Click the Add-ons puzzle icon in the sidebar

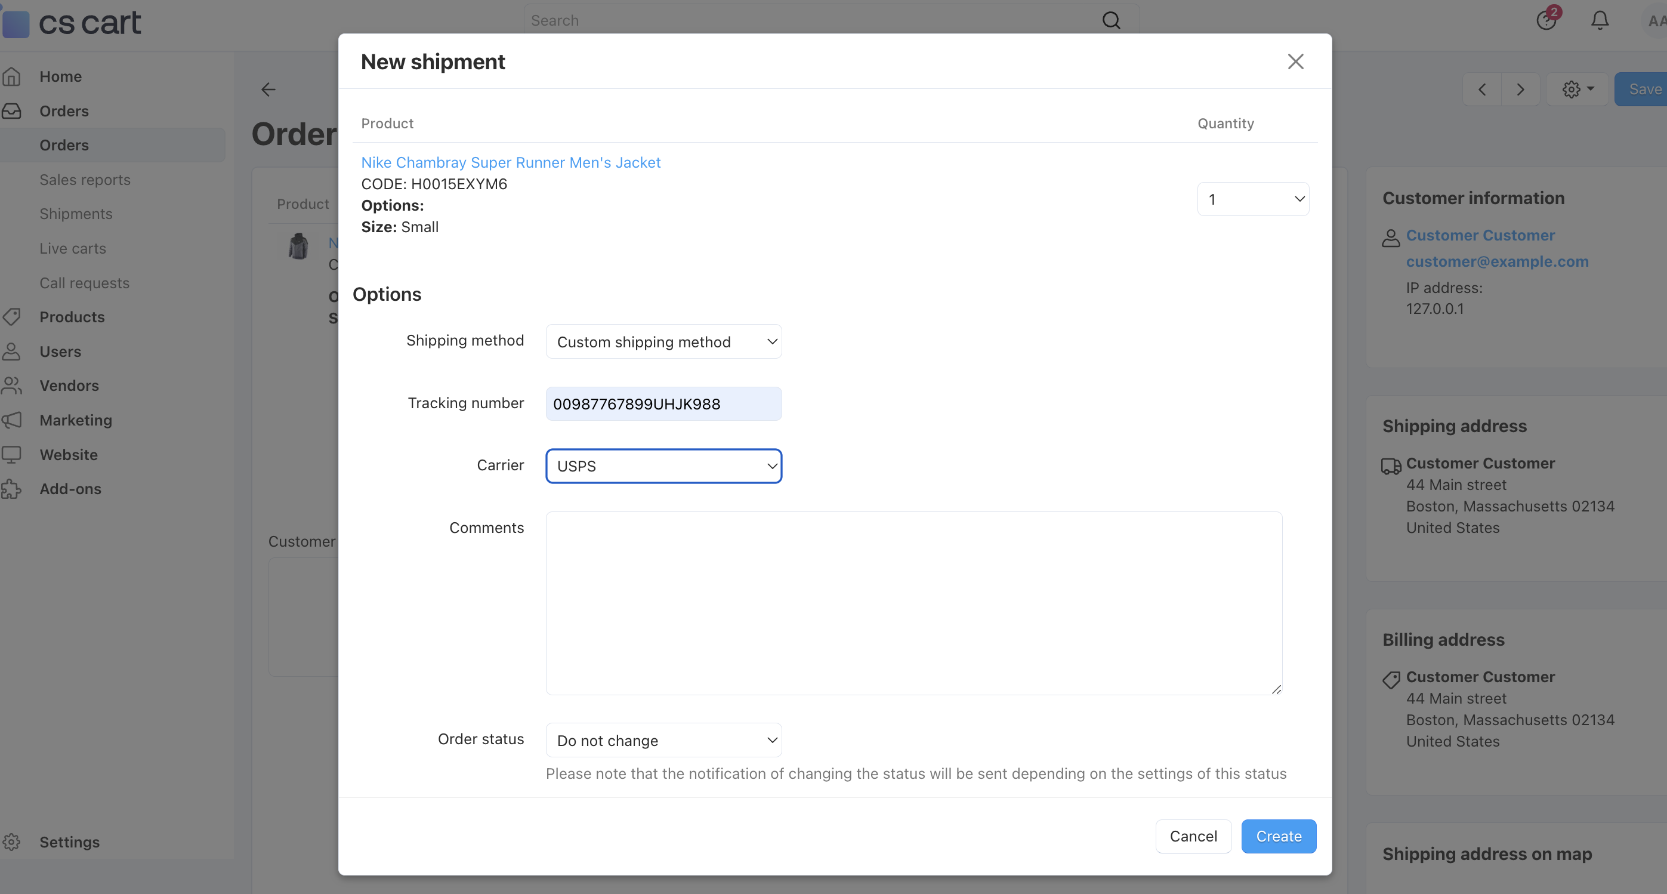coord(12,489)
